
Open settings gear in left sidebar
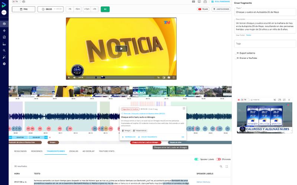[4, 64]
